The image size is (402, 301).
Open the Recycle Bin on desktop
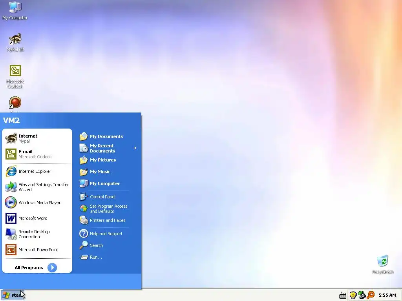point(382,264)
